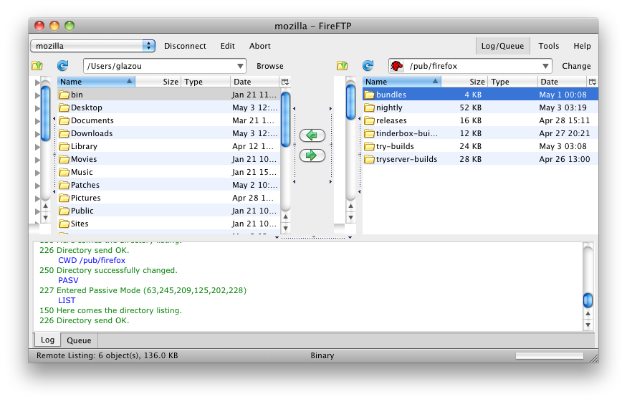Expand the /pub/firefox path dropdown arrow
The image size is (627, 402).
pyautogui.click(x=545, y=66)
